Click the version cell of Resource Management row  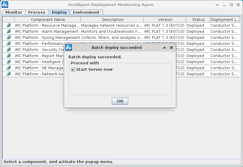164,26
